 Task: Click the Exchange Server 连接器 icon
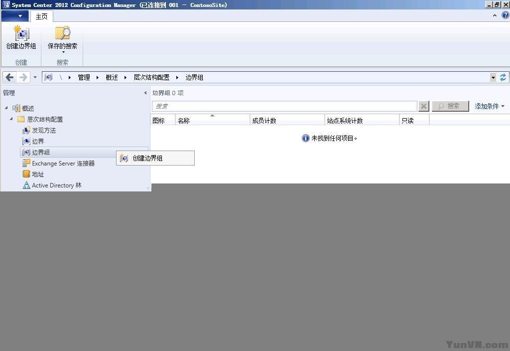click(26, 163)
